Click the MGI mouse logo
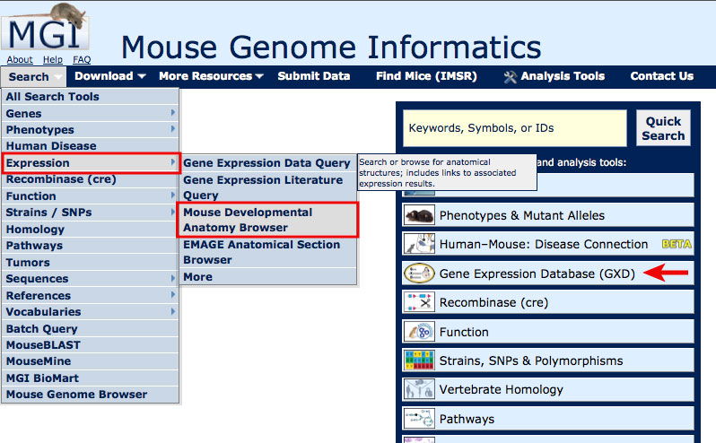 45,27
